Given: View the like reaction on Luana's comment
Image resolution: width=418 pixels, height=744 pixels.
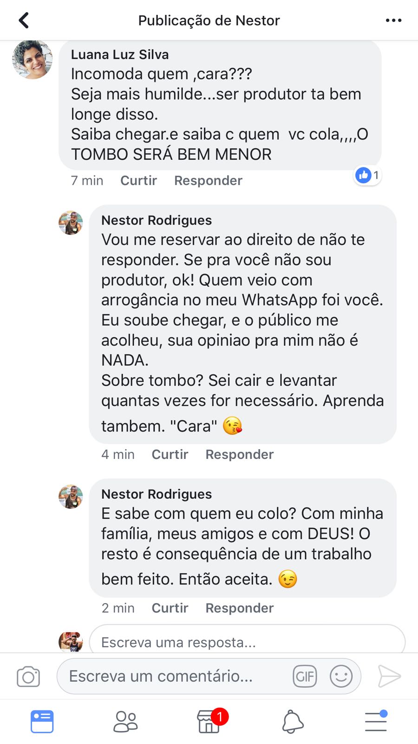Looking at the screenshot, I should click(367, 175).
